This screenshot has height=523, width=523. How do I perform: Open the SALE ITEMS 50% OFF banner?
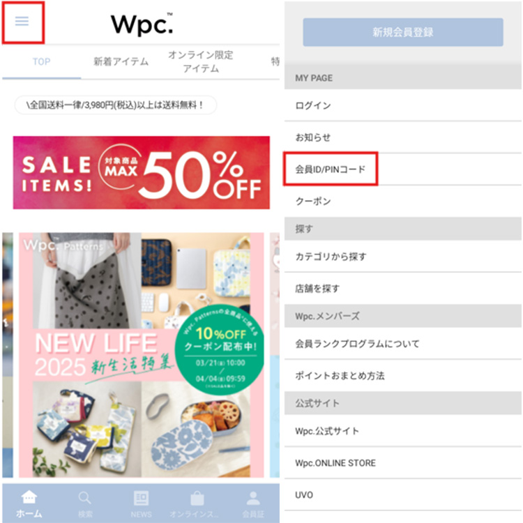[142, 172]
